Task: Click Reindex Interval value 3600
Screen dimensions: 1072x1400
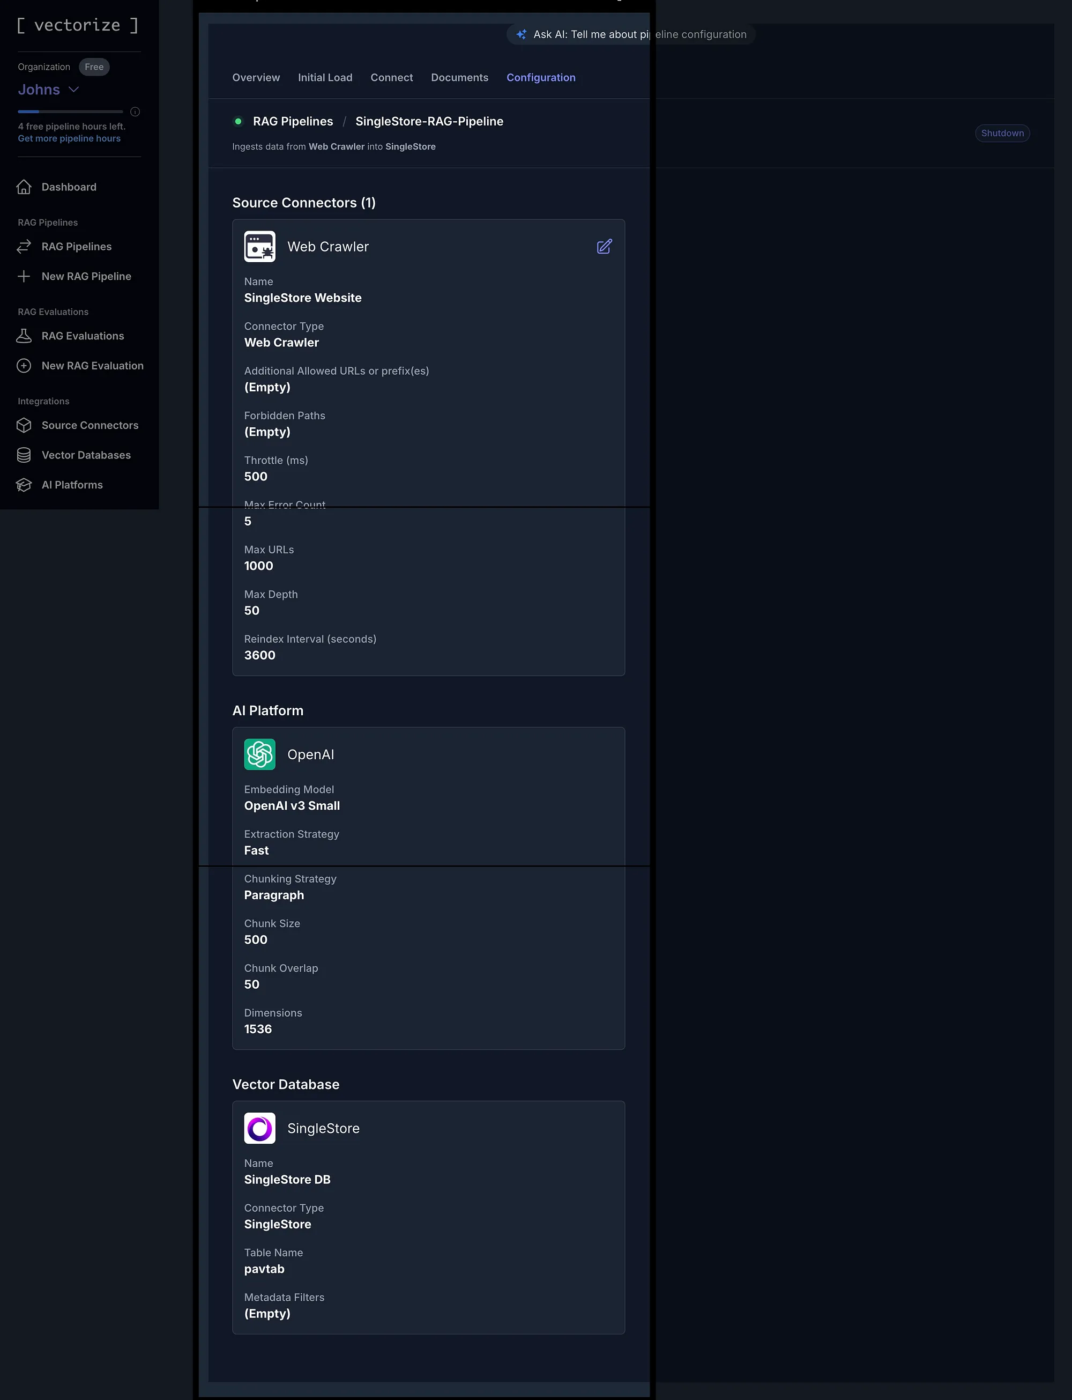Action: pos(260,656)
